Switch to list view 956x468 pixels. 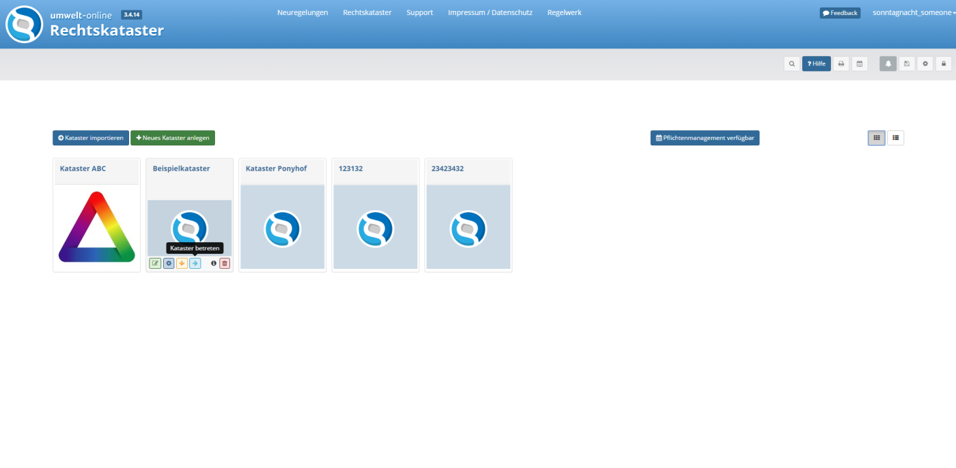click(895, 138)
